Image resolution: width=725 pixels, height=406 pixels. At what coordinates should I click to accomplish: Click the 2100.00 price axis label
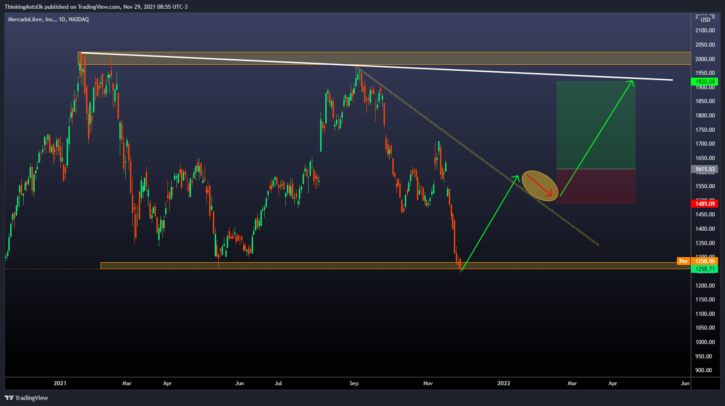tap(705, 31)
